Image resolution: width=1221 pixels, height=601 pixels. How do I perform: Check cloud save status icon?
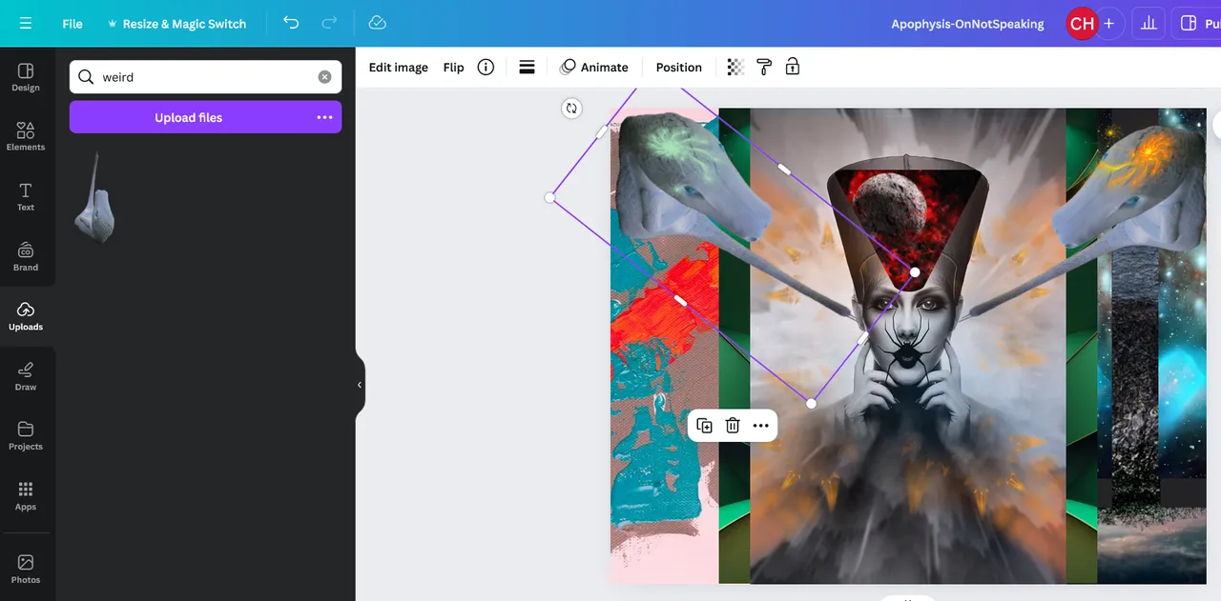coord(377,24)
